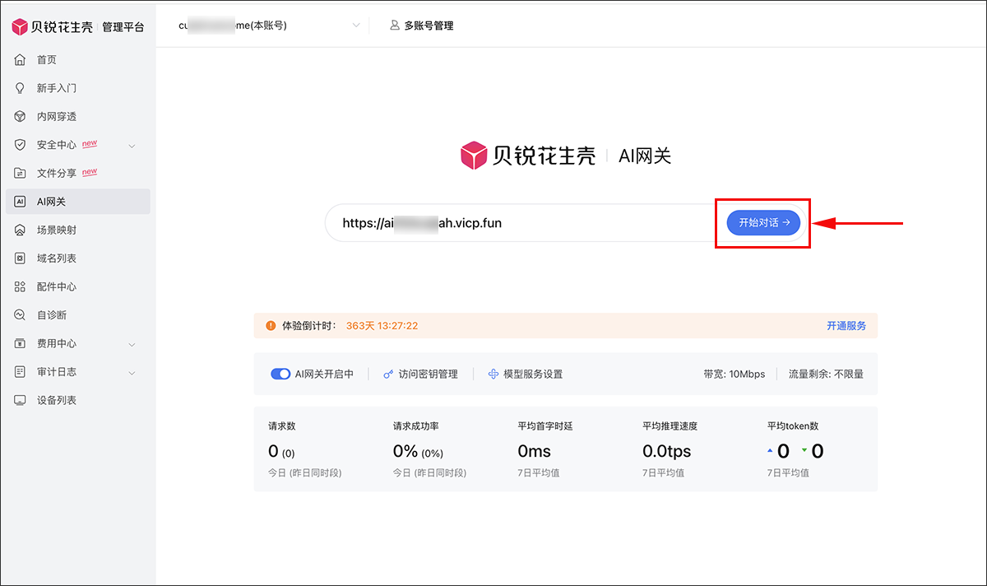Open 模型服务设置 link
This screenshot has height=586, width=987.
(x=526, y=374)
